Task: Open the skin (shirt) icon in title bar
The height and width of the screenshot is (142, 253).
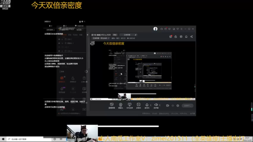Action: [x=178, y=29]
